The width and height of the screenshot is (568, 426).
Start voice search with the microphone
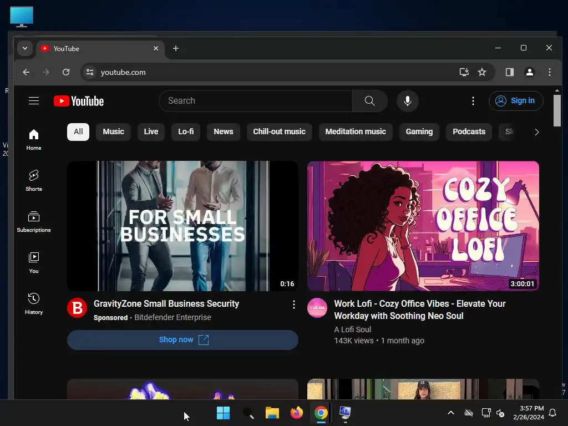(408, 101)
